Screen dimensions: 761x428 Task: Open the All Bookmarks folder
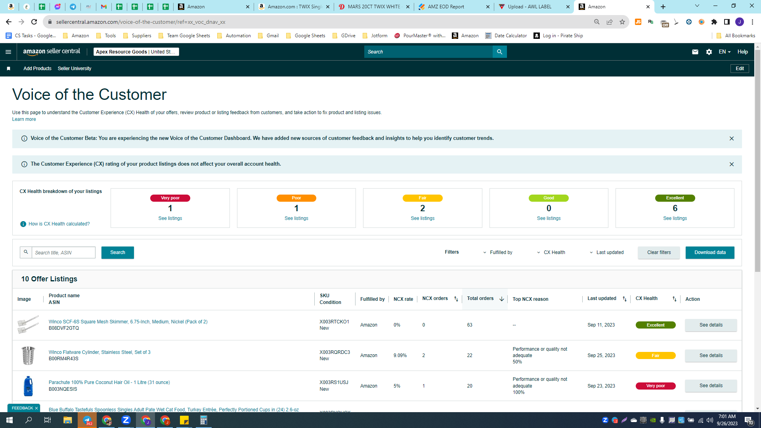[736, 36]
